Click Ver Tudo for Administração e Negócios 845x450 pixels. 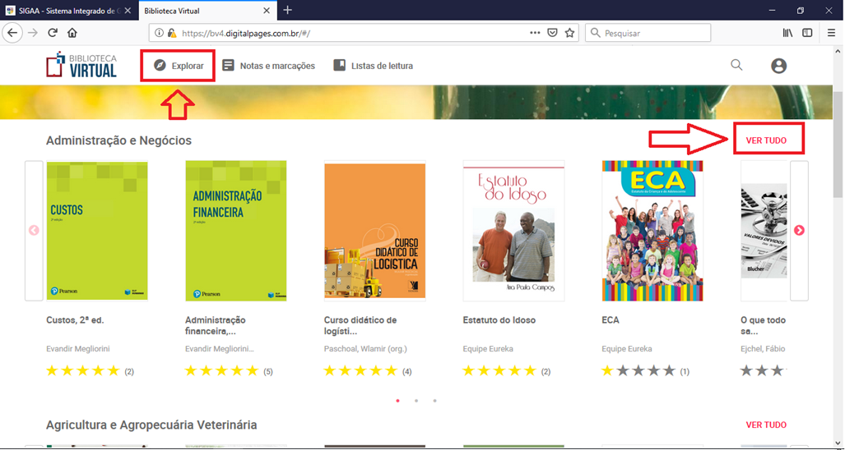tap(765, 140)
